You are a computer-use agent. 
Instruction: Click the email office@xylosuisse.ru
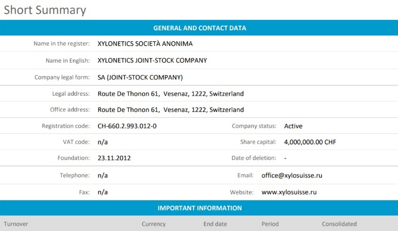pos(292,176)
